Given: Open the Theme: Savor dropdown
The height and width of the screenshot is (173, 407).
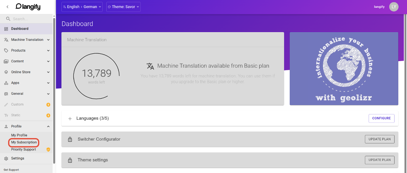Looking at the screenshot, I should (124, 7).
